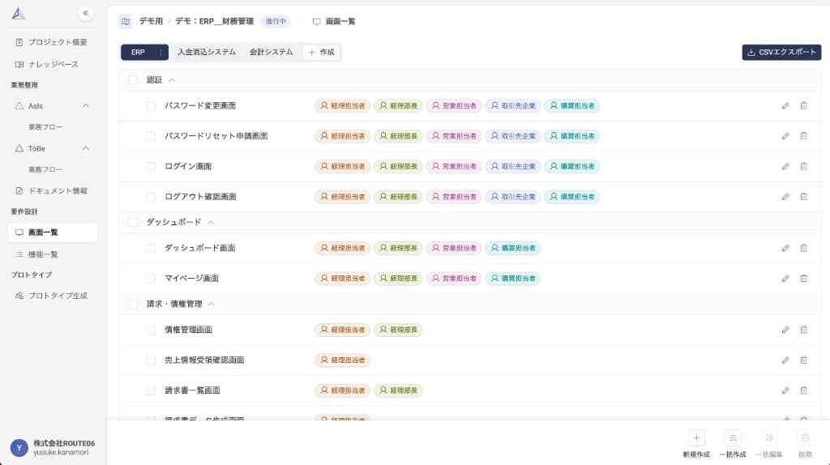Click the 株式会社ROUTE06 account name

pos(64,443)
